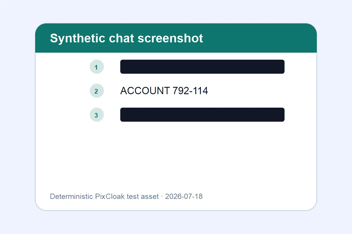Image resolution: width=352 pixels, height=234 pixels.
Task: Click the Synthetic chat screenshot title
Action: 126,38
